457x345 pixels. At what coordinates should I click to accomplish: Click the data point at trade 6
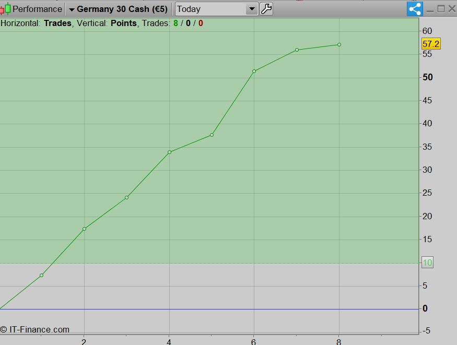(x=254, y=71)
